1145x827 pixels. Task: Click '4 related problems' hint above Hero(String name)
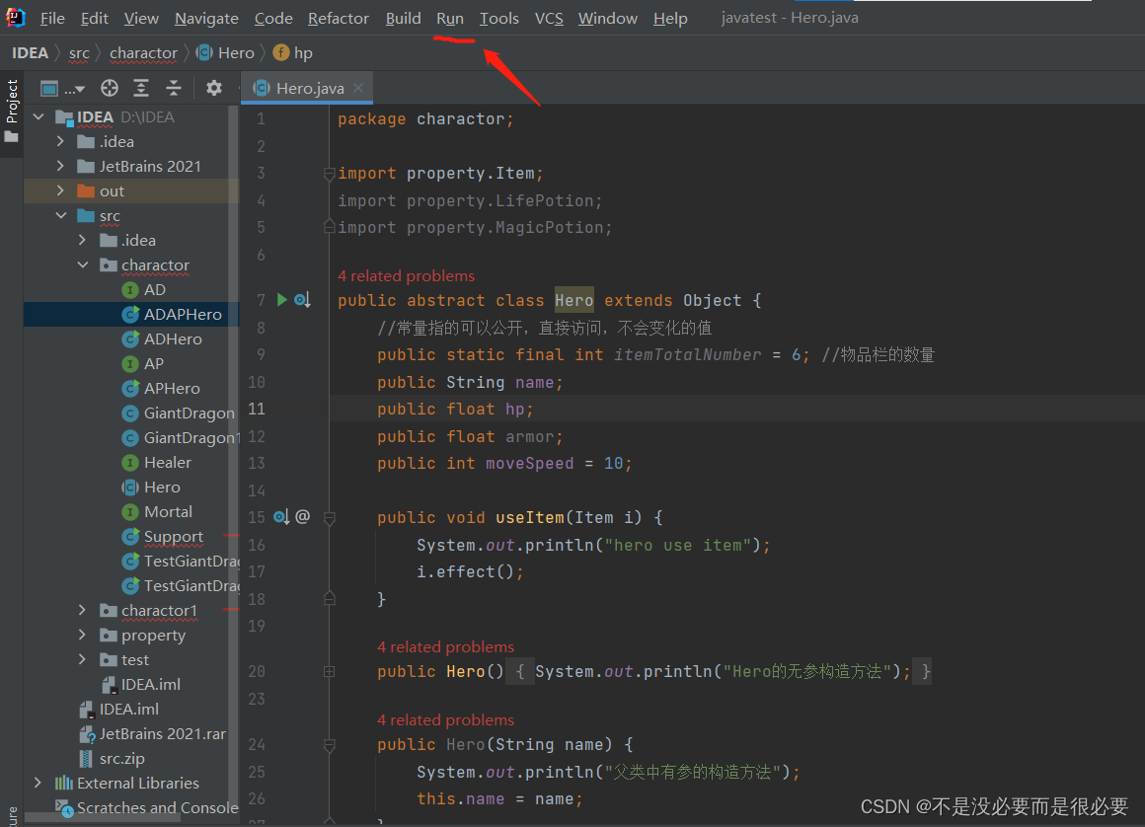[445, 719]
